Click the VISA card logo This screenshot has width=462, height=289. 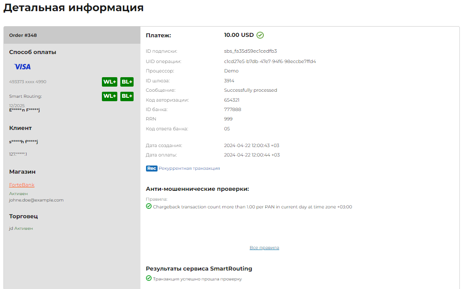click(x=22, y=67)
